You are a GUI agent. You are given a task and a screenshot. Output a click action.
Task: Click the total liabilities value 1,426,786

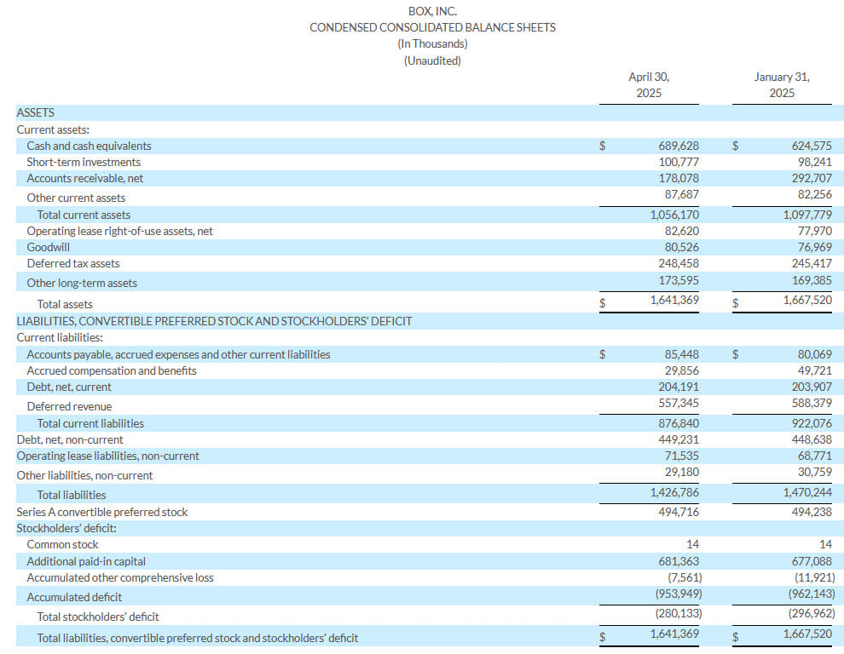[674, 492]
